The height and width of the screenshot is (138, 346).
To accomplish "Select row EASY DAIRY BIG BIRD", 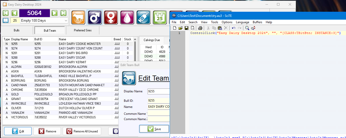I will pos(68,53).
